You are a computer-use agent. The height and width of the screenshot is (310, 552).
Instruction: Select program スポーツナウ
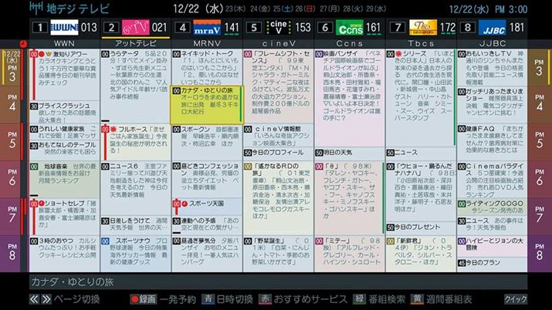tap(136, 254)
